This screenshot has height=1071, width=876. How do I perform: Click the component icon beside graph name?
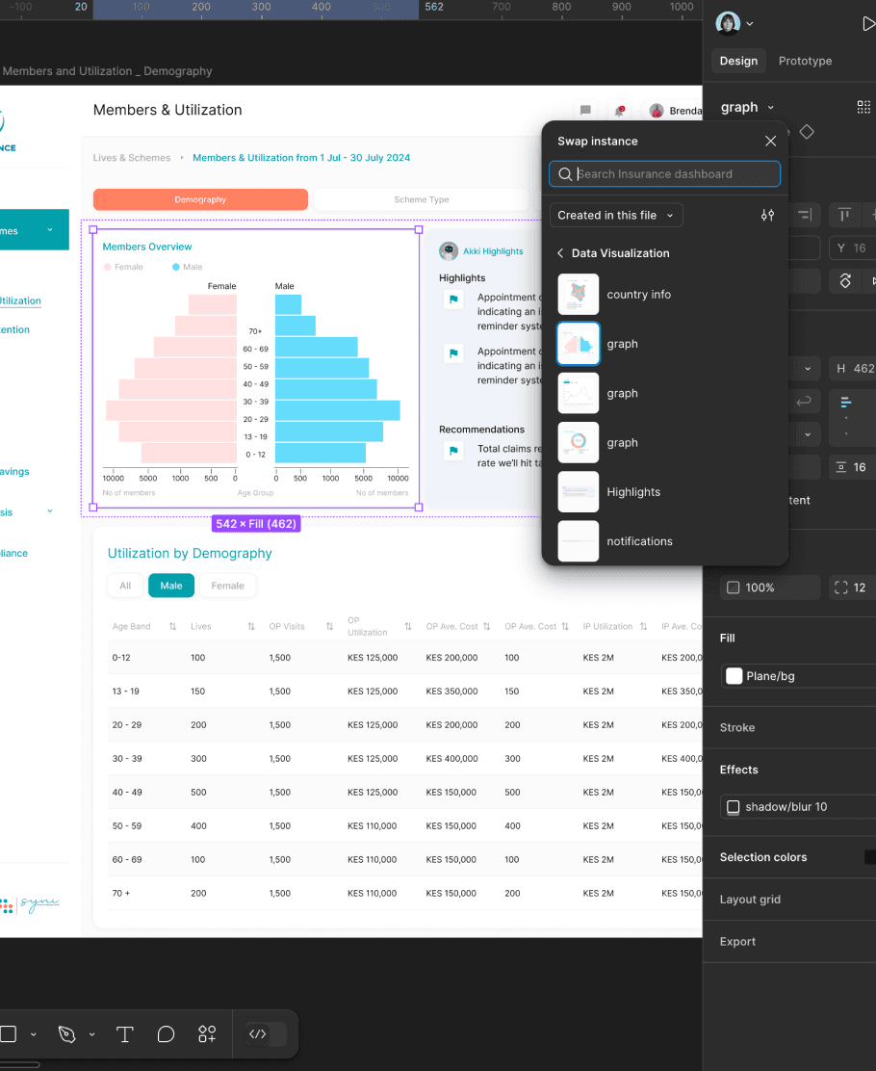(x=863, y=106)
